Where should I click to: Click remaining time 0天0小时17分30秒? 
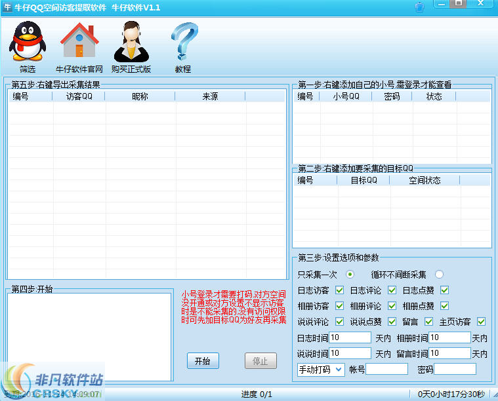(x=451, y=394)
